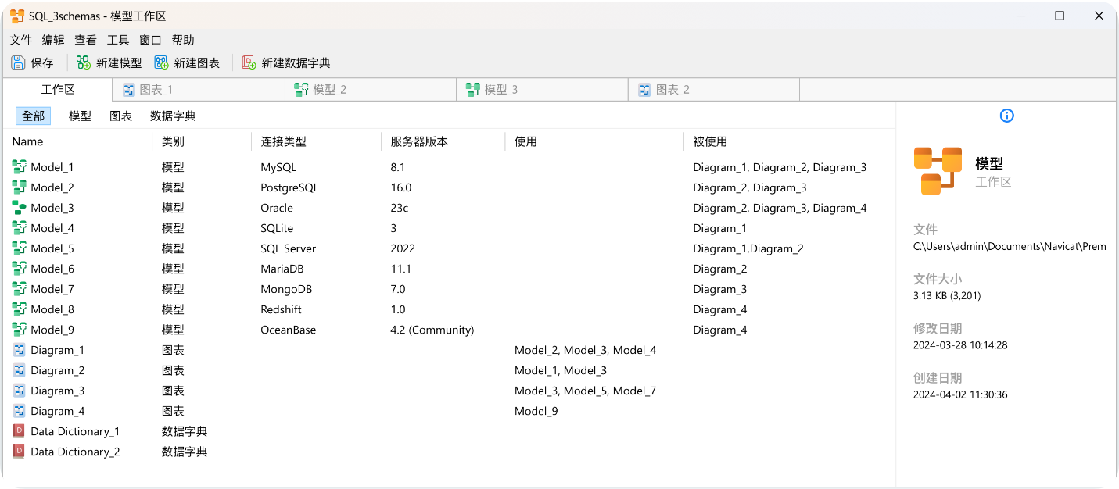
Task: Open the 查看 menu
Action: (86, 40)
